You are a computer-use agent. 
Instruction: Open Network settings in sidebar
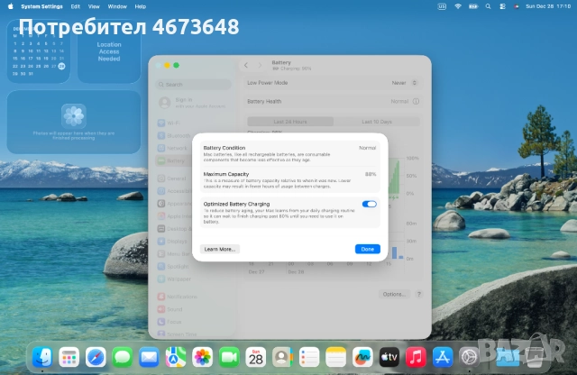click(x=174, y=148)
